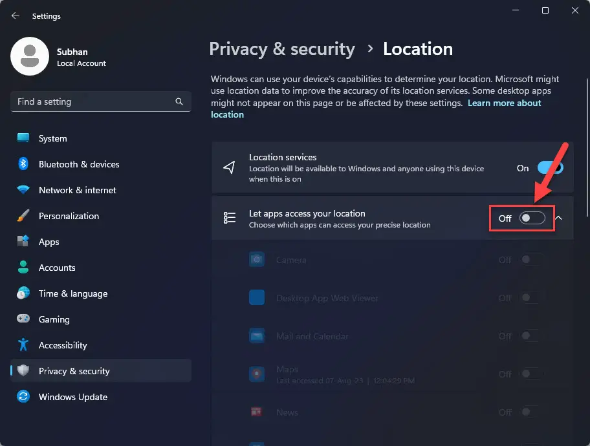590x446 pixels.
Task: Turn off the Location services toggle
Action: tap(550, 168)
